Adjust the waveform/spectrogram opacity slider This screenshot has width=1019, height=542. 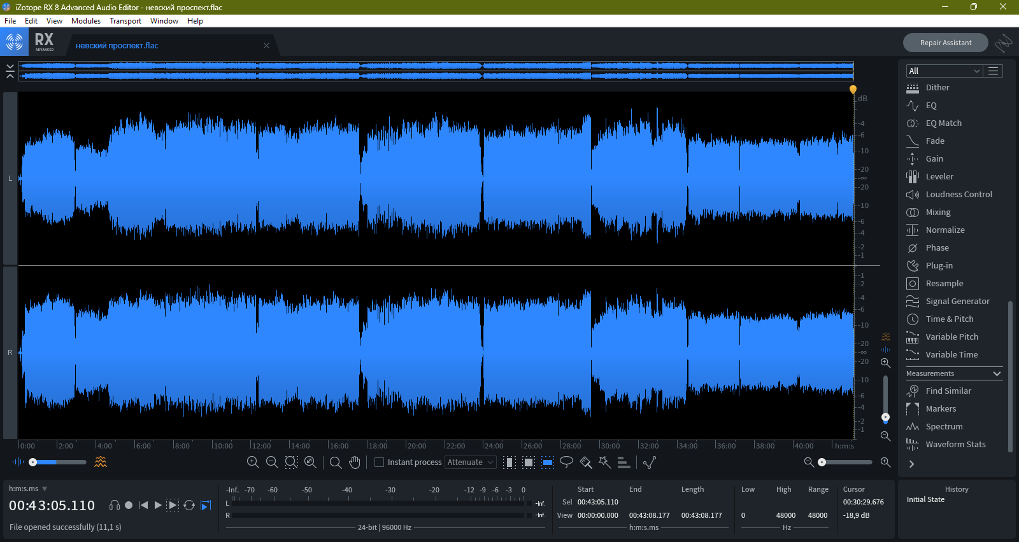tap(33, 462)
